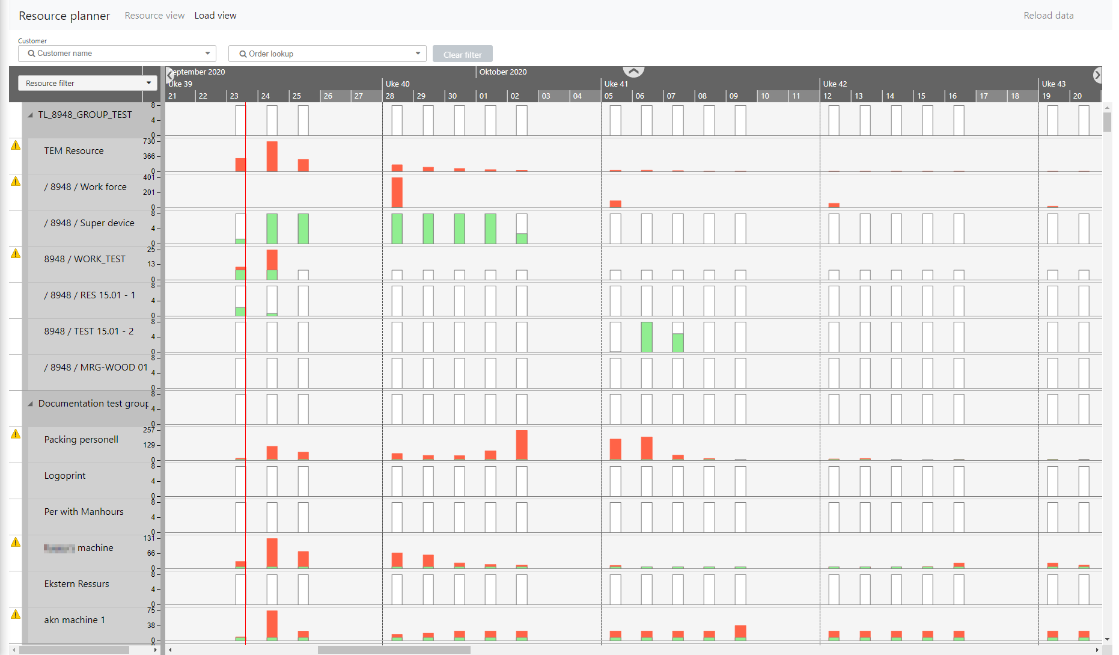1119x655 pixels.
Task: Collapse the timeline header with the chevron
Action: click(x=633, y=71)
